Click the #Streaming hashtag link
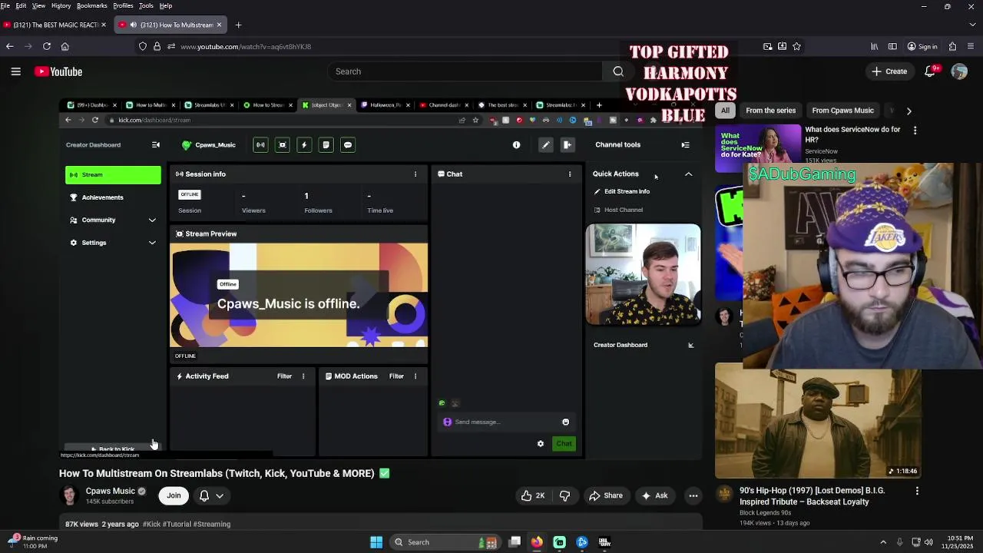Screen dimensions: 983x553 point(212,524)
